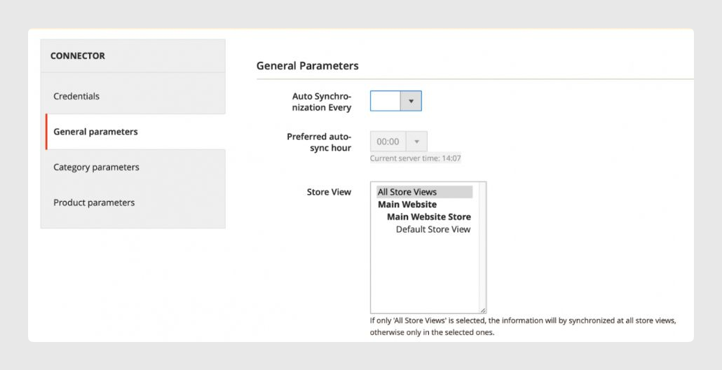The image size is (722, 370).
Task: Click the Current server time note
Action: click(416, 158)
